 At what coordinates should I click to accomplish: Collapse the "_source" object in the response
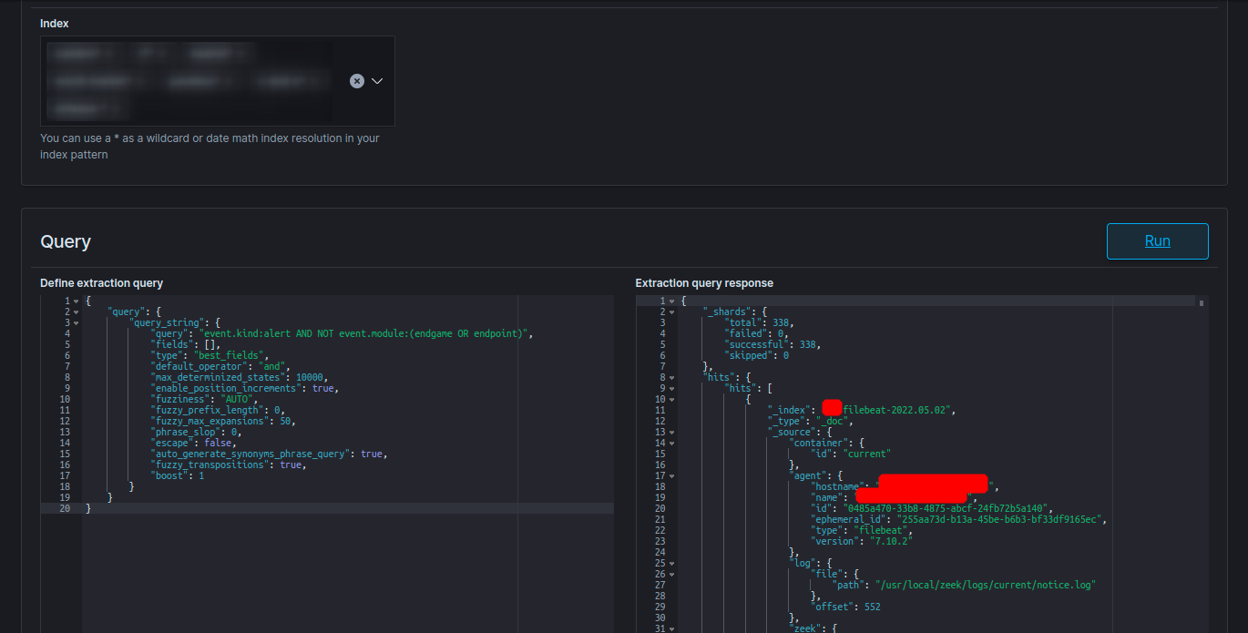[671, 431]
